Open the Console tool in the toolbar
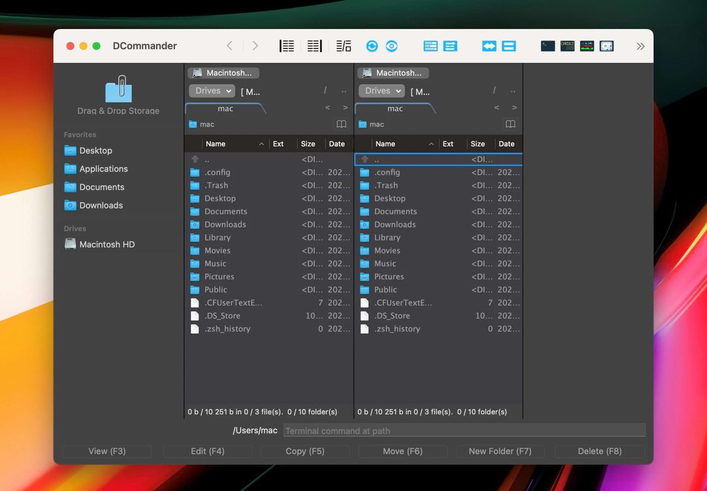707x491 pixels. click(x=567, y=46)
